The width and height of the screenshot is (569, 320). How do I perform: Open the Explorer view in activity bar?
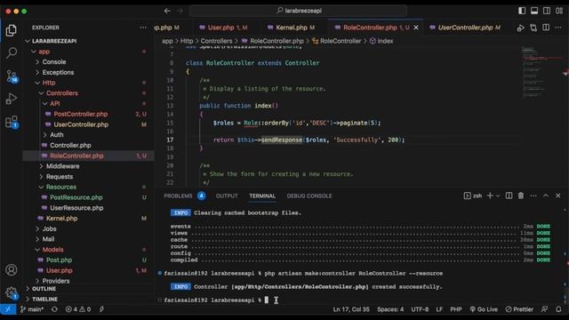click(x=12, y=30)
